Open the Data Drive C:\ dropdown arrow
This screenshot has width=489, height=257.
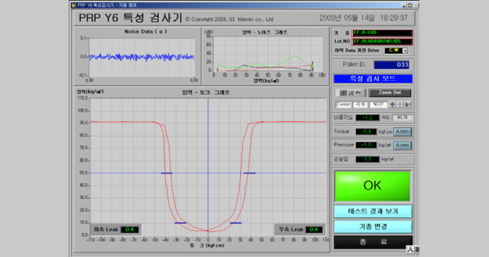point(405,50)
